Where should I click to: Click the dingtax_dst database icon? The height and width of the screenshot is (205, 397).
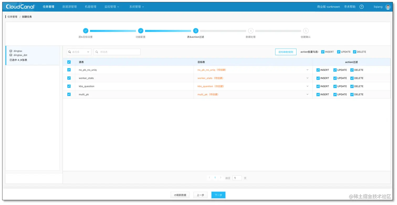pyautogui.click(x=11, y=55)
